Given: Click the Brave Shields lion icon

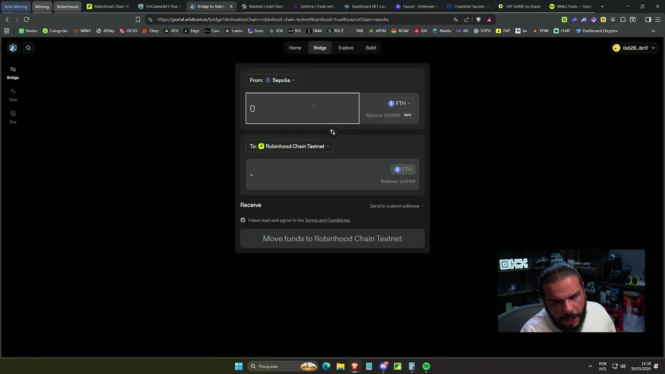Looking at the screenshot, I should (x=478, y=19).
